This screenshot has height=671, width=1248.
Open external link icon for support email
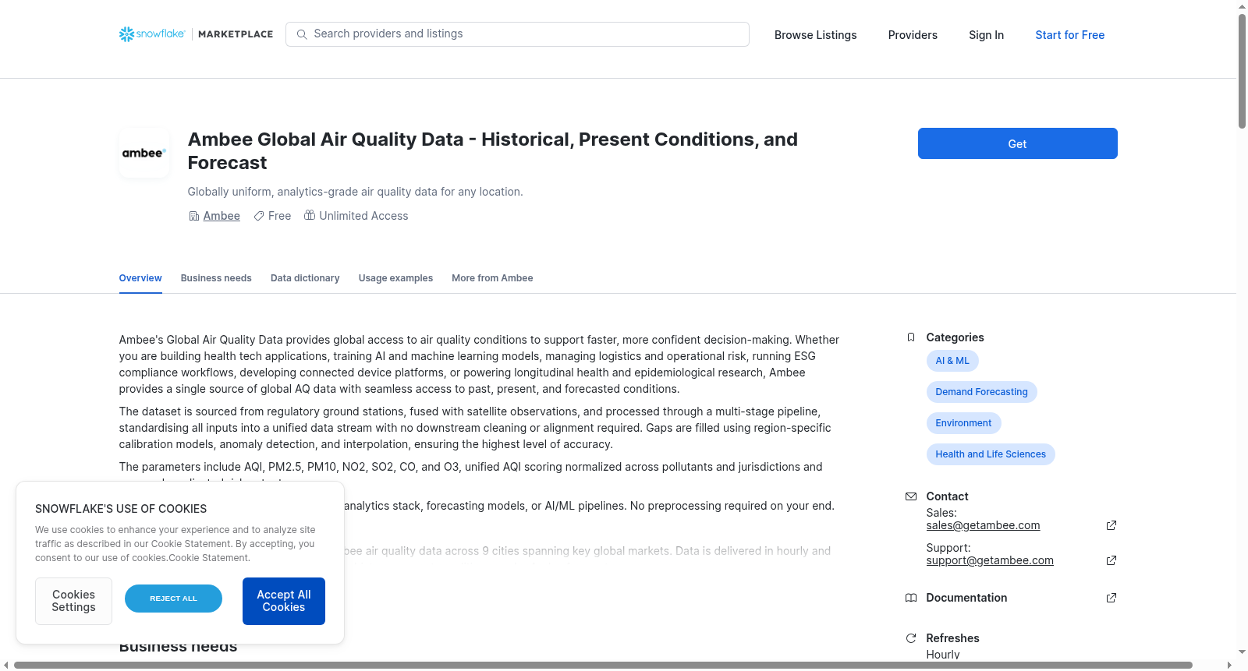(x=1111, y=560)
